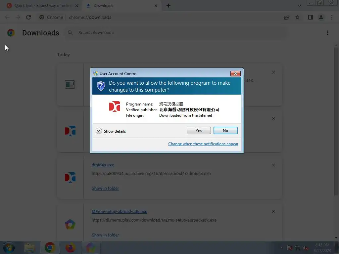
Task: Click the chrome://downloads address bar
Action: [90, 17]
